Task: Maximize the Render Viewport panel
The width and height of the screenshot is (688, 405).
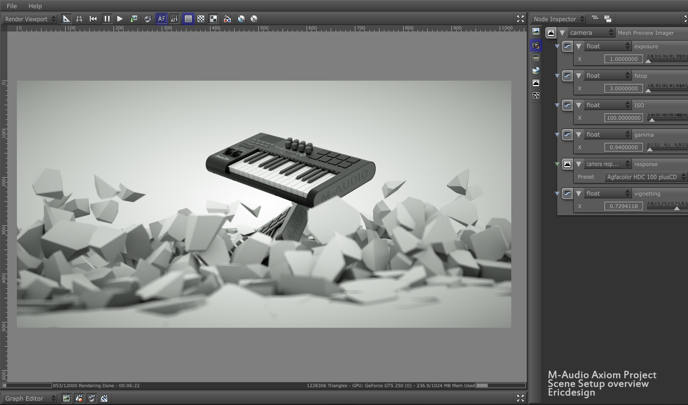Action: click(520, 19)
